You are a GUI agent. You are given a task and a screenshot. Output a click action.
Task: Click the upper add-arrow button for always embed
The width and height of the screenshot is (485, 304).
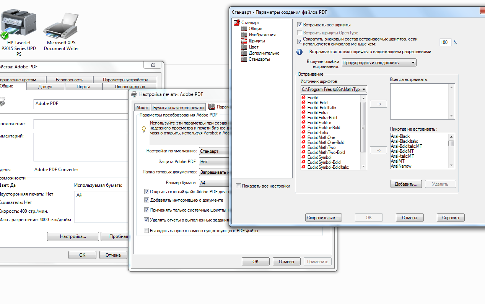(x=379, y=103)
